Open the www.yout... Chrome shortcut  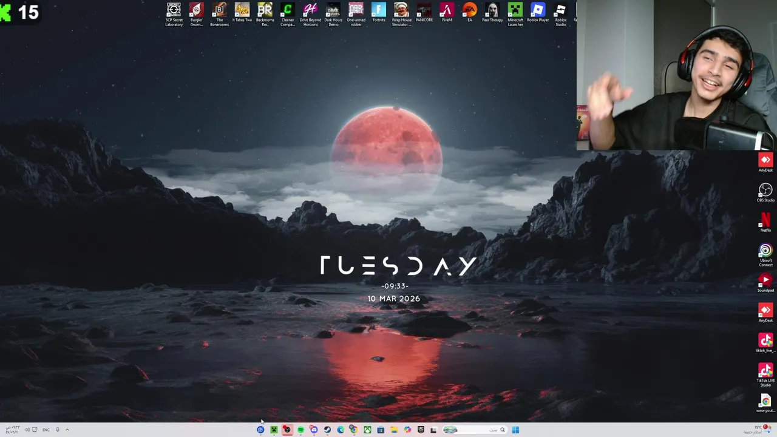[765, 404]
